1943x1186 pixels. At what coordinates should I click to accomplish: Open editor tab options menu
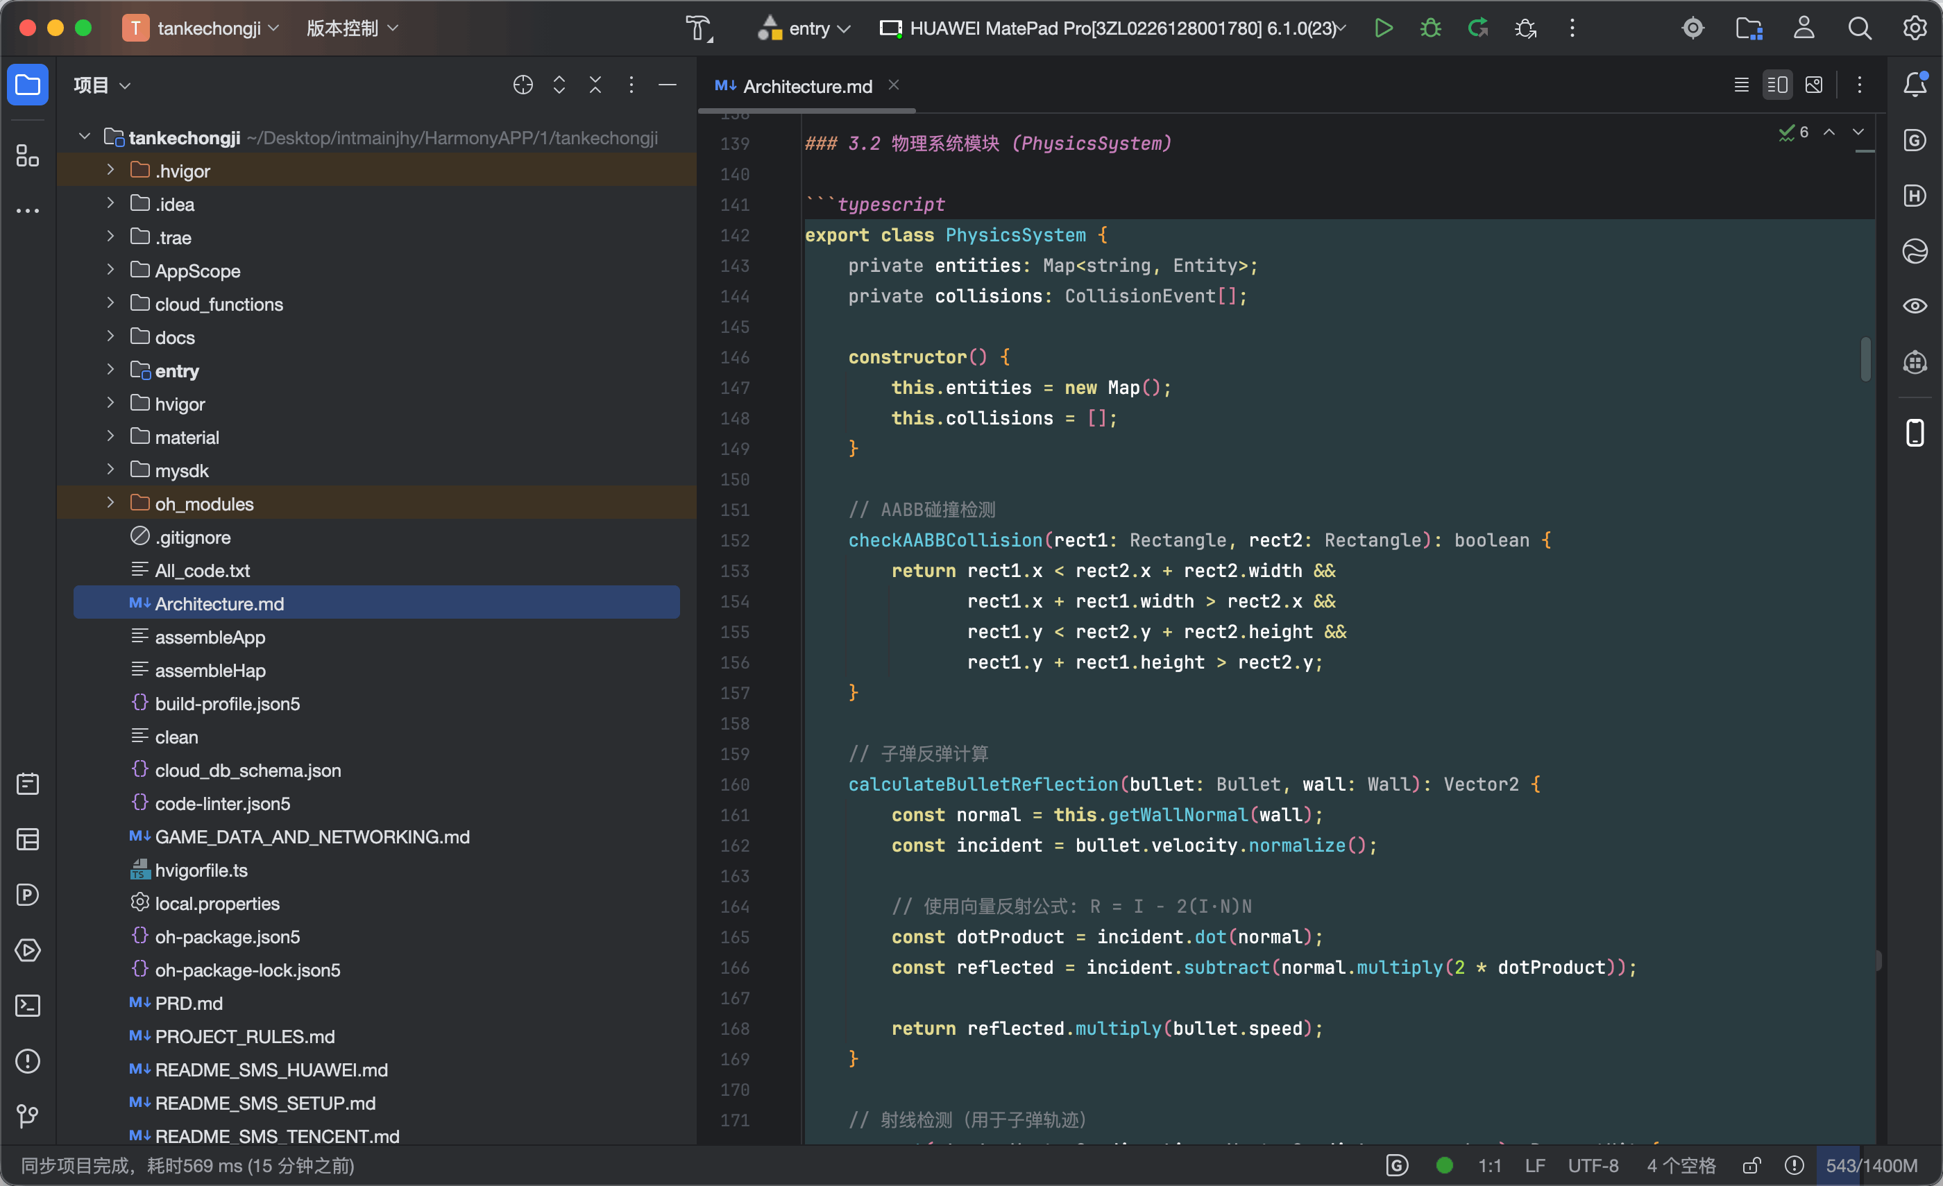point(1860,85)
